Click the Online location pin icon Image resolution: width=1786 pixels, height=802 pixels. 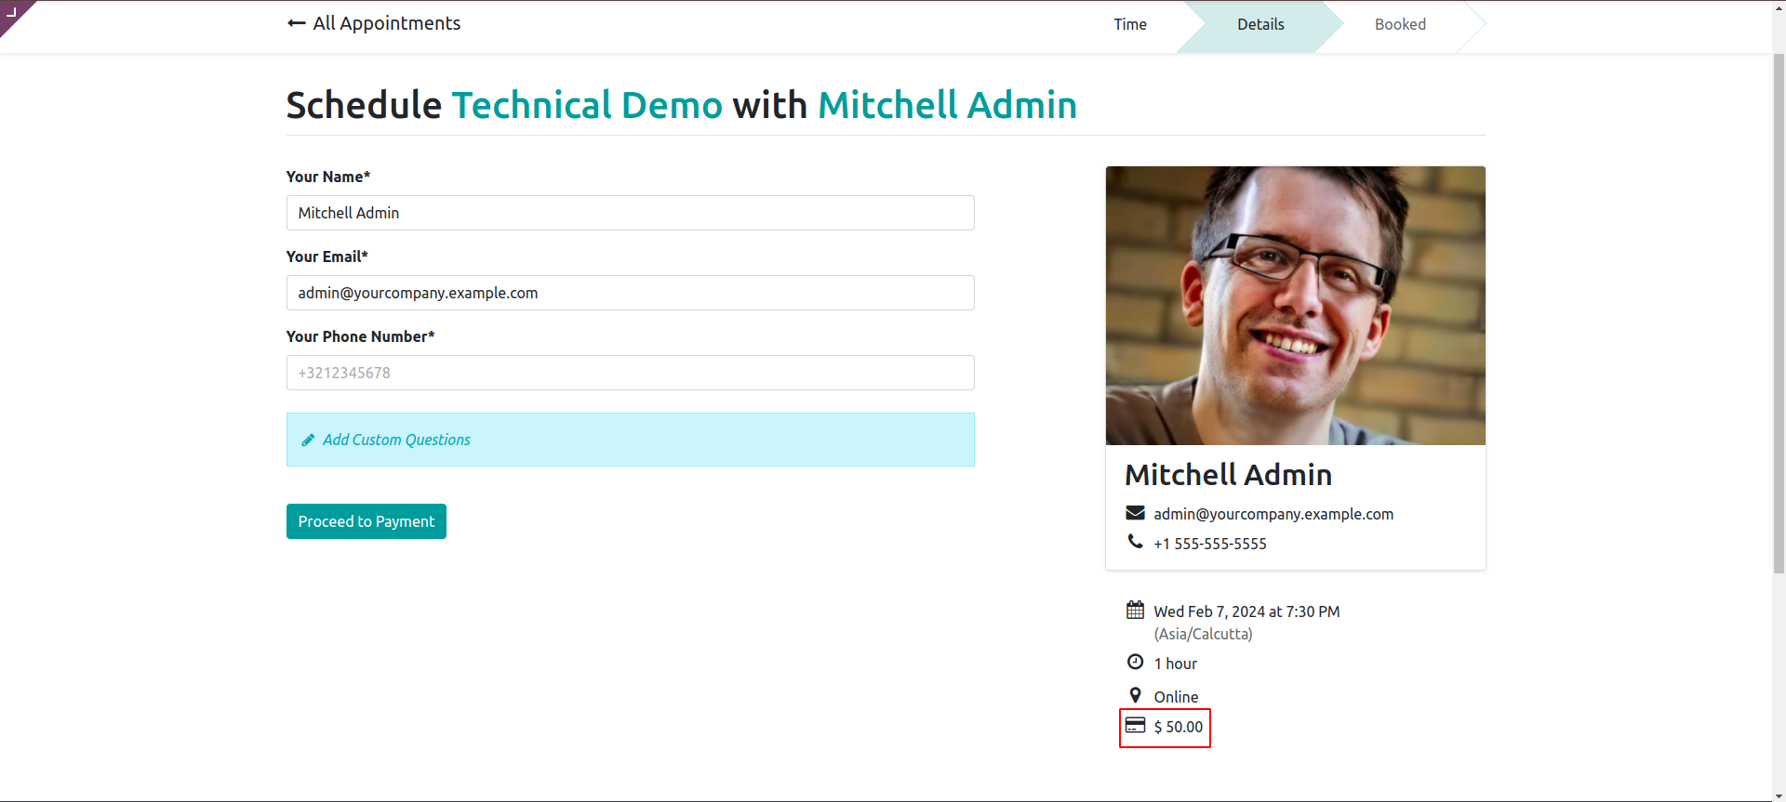click(1135, 695)
